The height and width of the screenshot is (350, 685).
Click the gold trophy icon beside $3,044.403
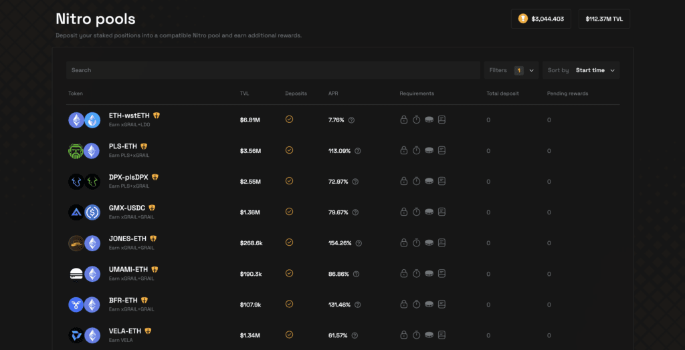tap(523, 19)
